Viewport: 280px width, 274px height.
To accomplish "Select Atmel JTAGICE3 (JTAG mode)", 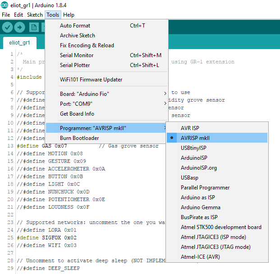I will (217, 247).
